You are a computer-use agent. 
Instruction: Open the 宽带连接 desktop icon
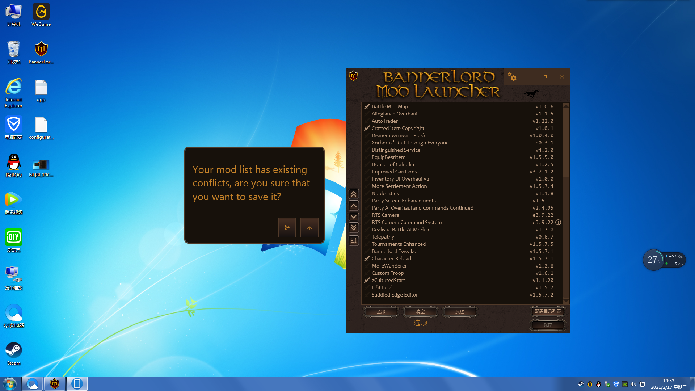click(14, 278)
